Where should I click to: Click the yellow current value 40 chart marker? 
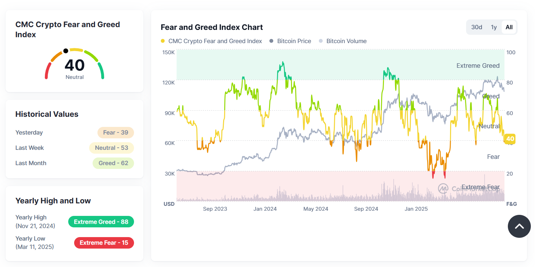510,139
